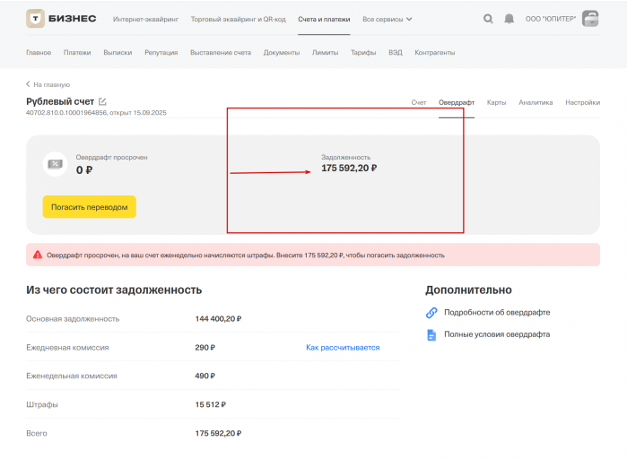Click the ООО "ЮПИТЕР" company name
The width and height of the screenshot is (627, 459).
pyautogui.click(x=551, y=19)
